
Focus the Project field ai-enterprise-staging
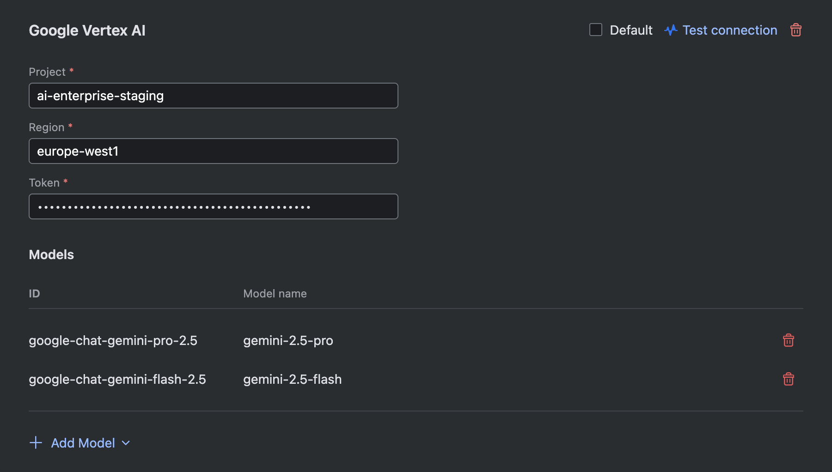pyautogui.click(x=213, y=96)
